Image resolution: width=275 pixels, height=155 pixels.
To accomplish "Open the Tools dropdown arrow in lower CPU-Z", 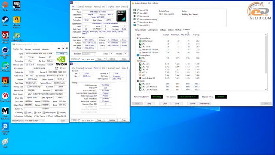I will coord(104,120).
